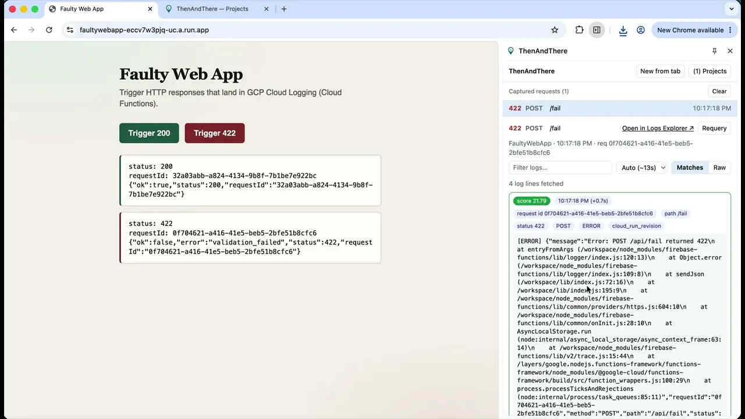This screenshot has height=419, width=745.
Task: Open the (1) Projects button
Action: [x=710, y=71]
